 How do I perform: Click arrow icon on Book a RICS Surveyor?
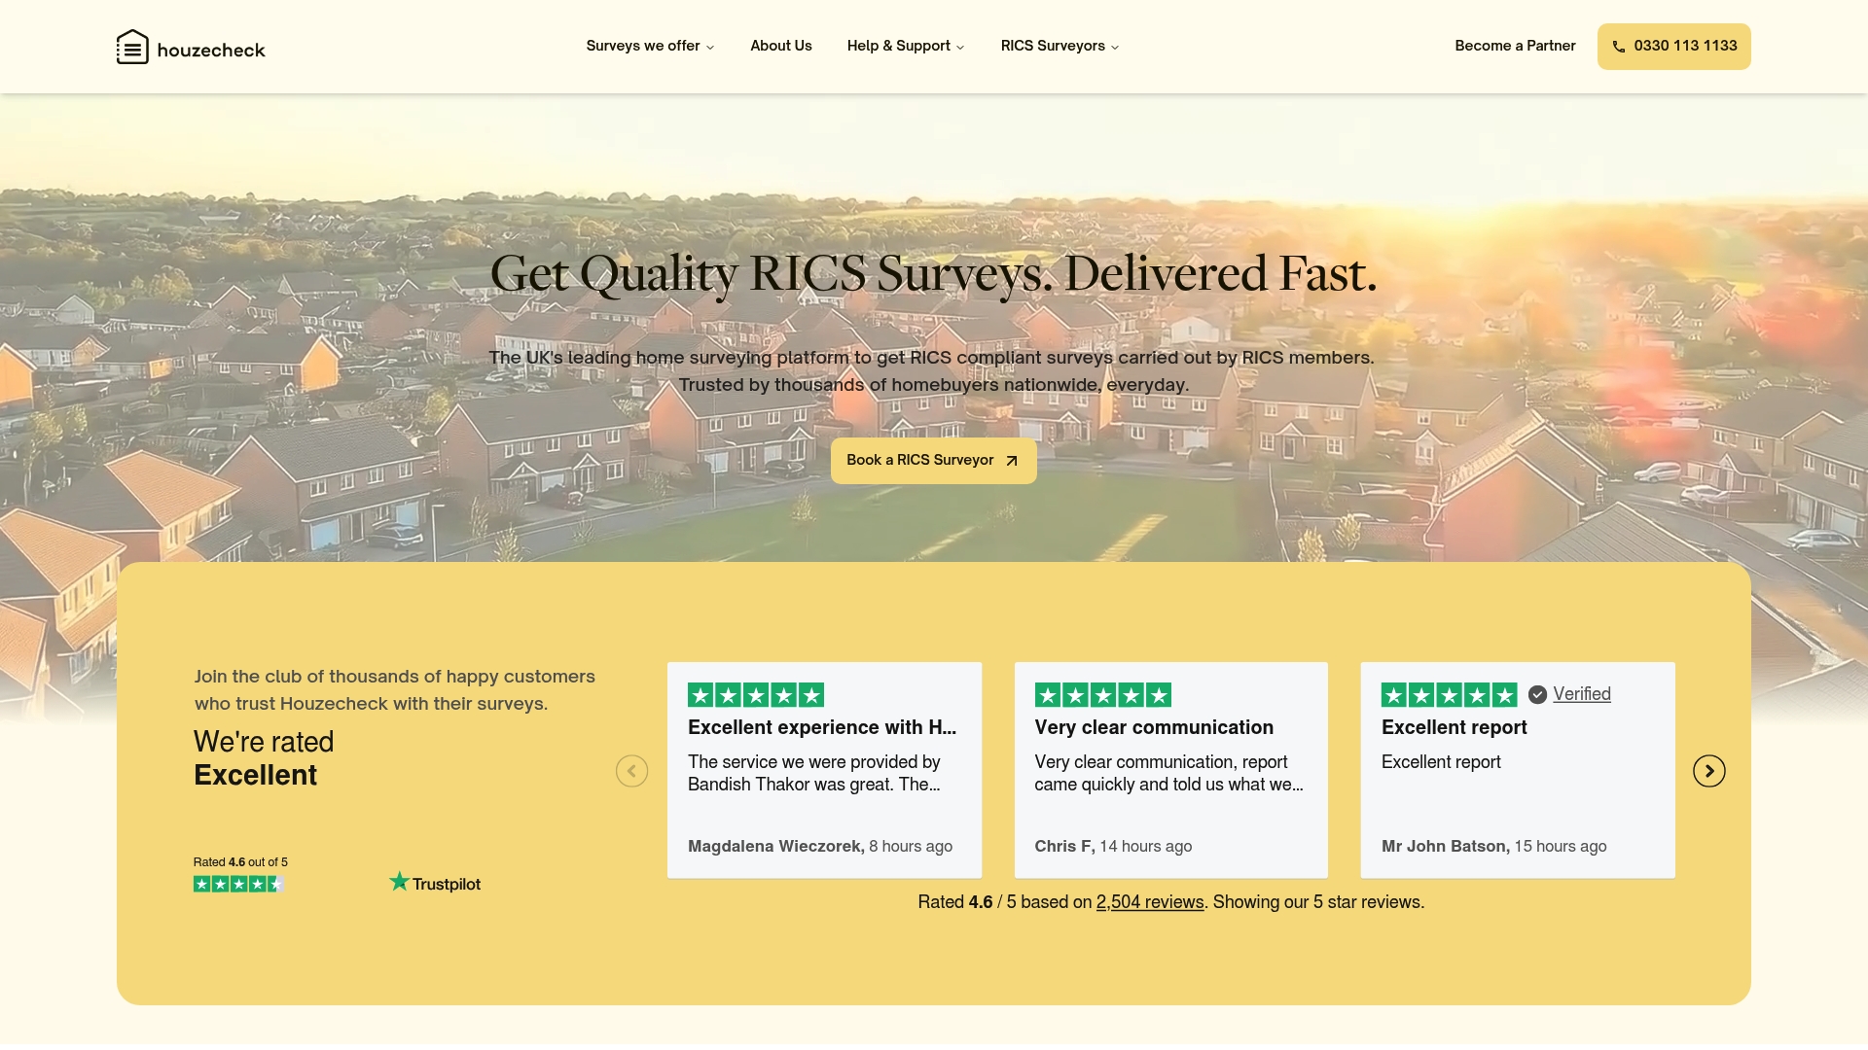(x=1012, y=461)
